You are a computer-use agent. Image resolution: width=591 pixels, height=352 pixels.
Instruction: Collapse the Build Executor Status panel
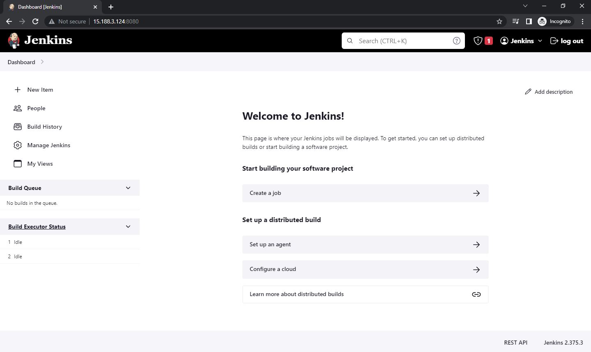pos(128,227)
